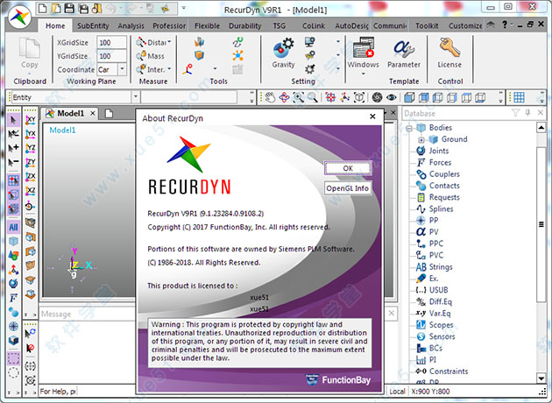
Task: Switch to the Toolkit ribbon tab
Action: coord(427,25)
